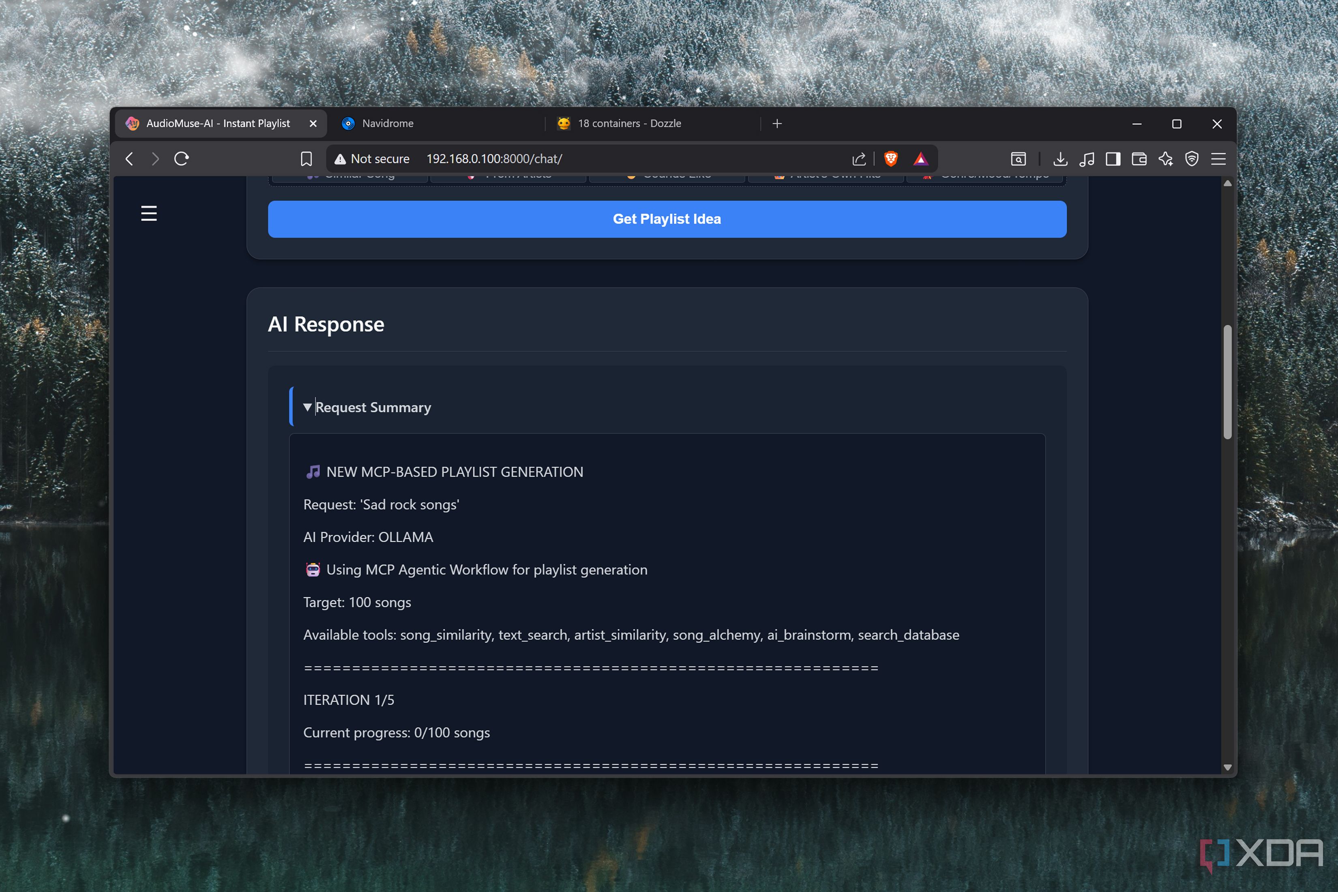
Task: Maximize the browser window
Action: (1177, 123)
